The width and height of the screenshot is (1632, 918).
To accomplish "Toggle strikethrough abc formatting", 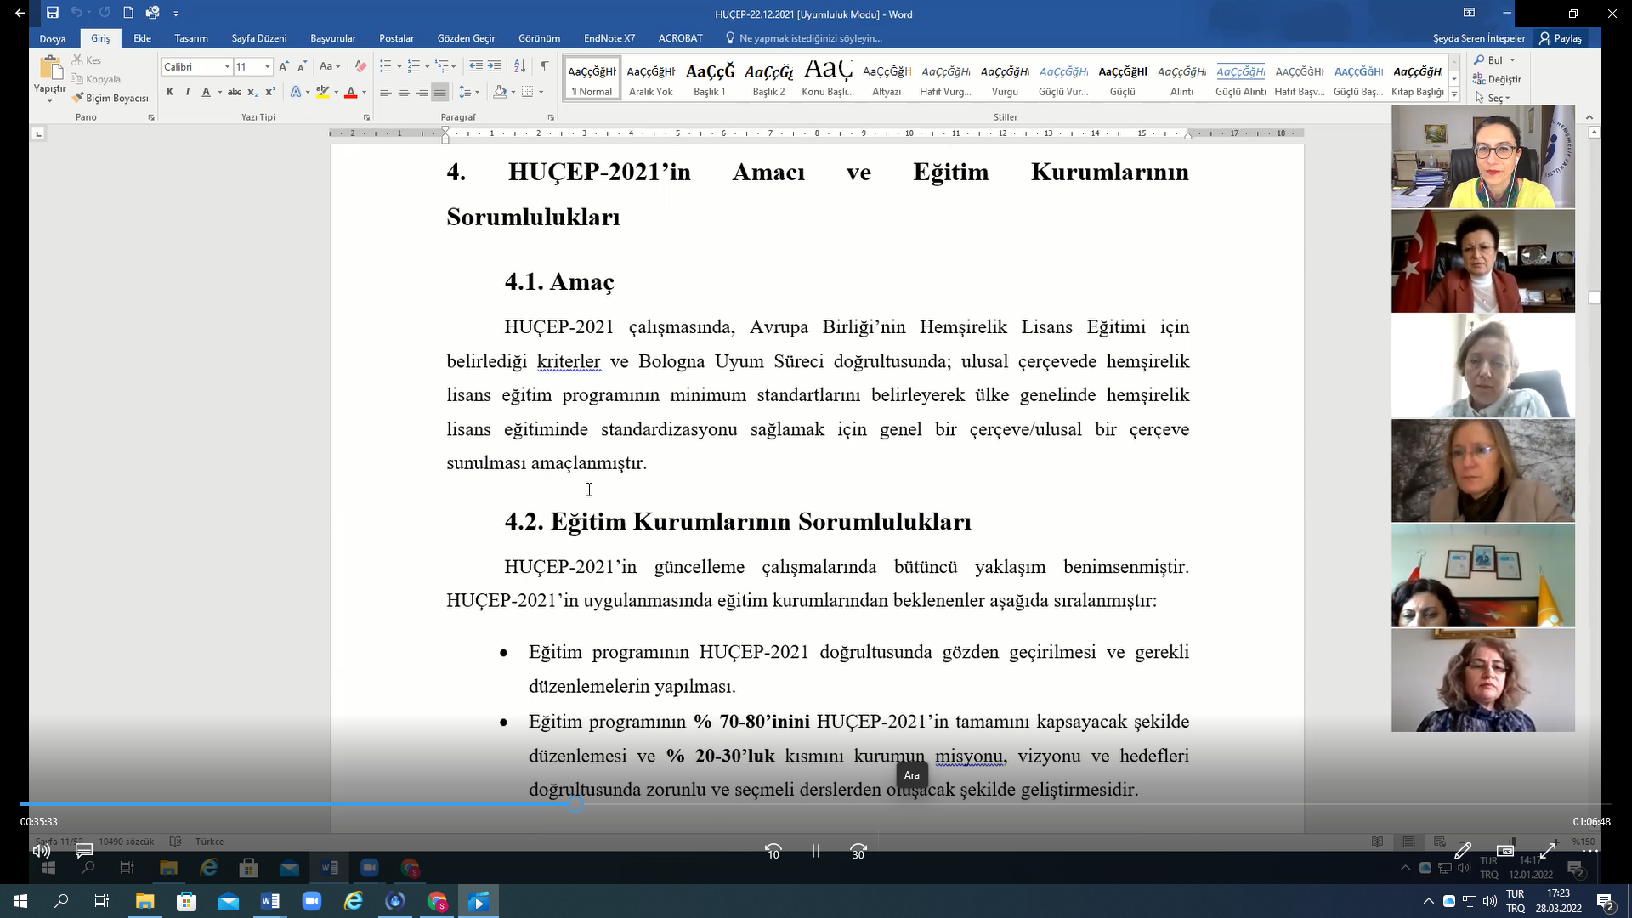I will point(235,92).
